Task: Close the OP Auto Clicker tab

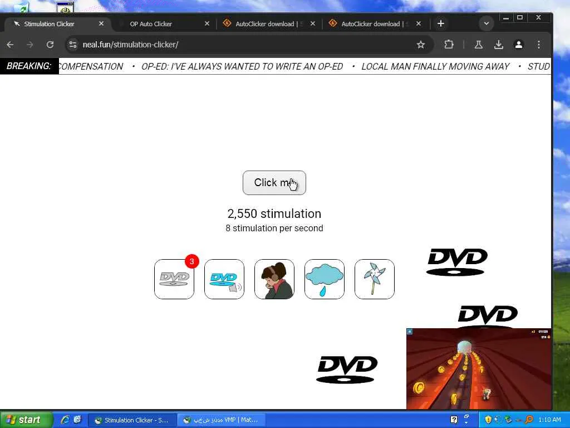Action: (x=207, y=23)
